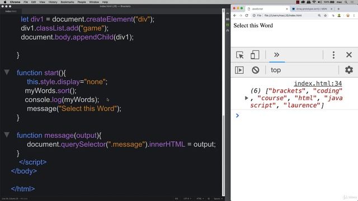
Task: Open the Chrome application menu
Action: [15, 2]
